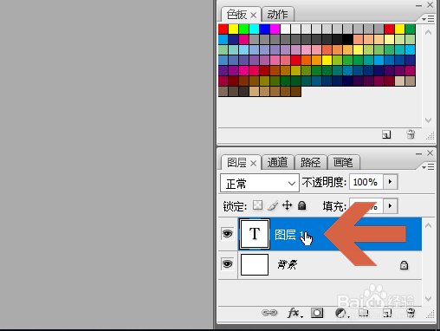Hide the 背景 layer eye icon
The height and width of the screenshot is (331, 440).
pyautogui.click(x=228, y=264)
